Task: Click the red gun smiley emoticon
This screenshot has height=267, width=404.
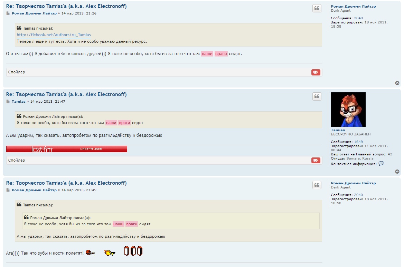Action: [x=91, y=253]
